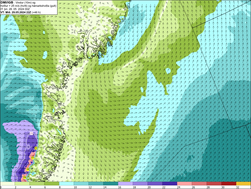This screenshot has width=251, height=189.
Task: Click the legend scale value 16
Action: coord(119,187)
